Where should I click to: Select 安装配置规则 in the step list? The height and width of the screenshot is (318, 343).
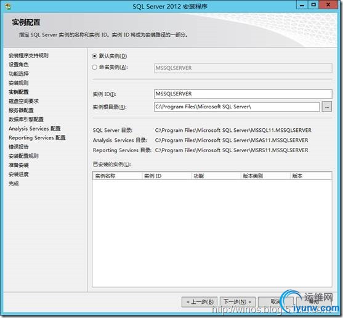coord(23,156)
